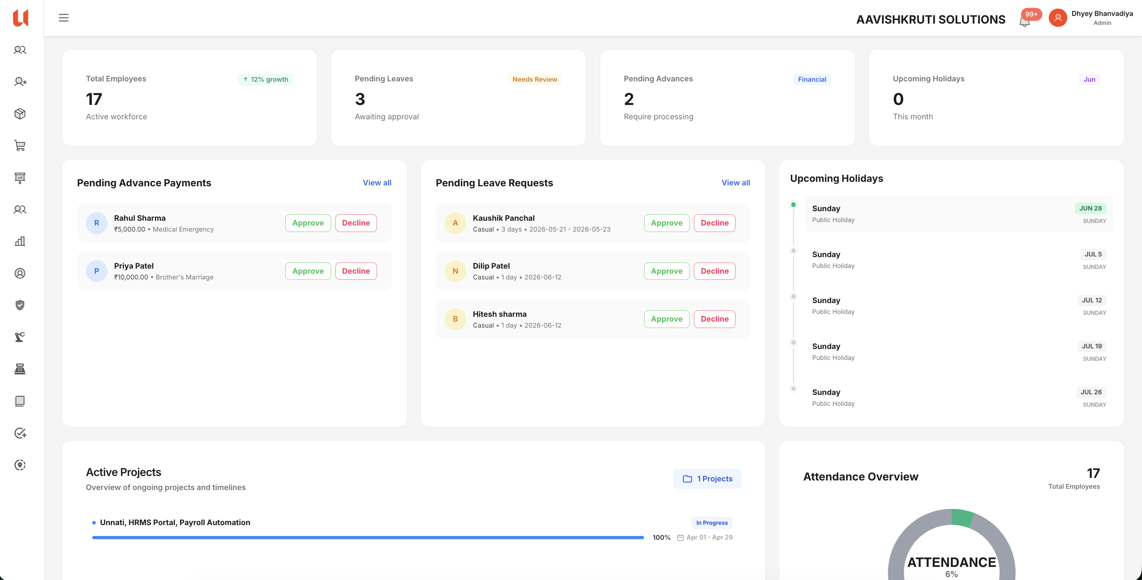Click the orange user avatar icon in the header
This screenshot has width=1142, height=580.
click(1058, 18)
